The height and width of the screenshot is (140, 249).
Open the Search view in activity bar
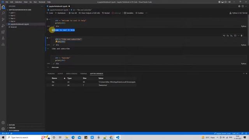pos(3,13)
